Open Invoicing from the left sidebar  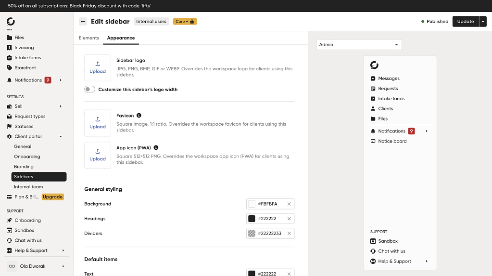pos(24,48)
